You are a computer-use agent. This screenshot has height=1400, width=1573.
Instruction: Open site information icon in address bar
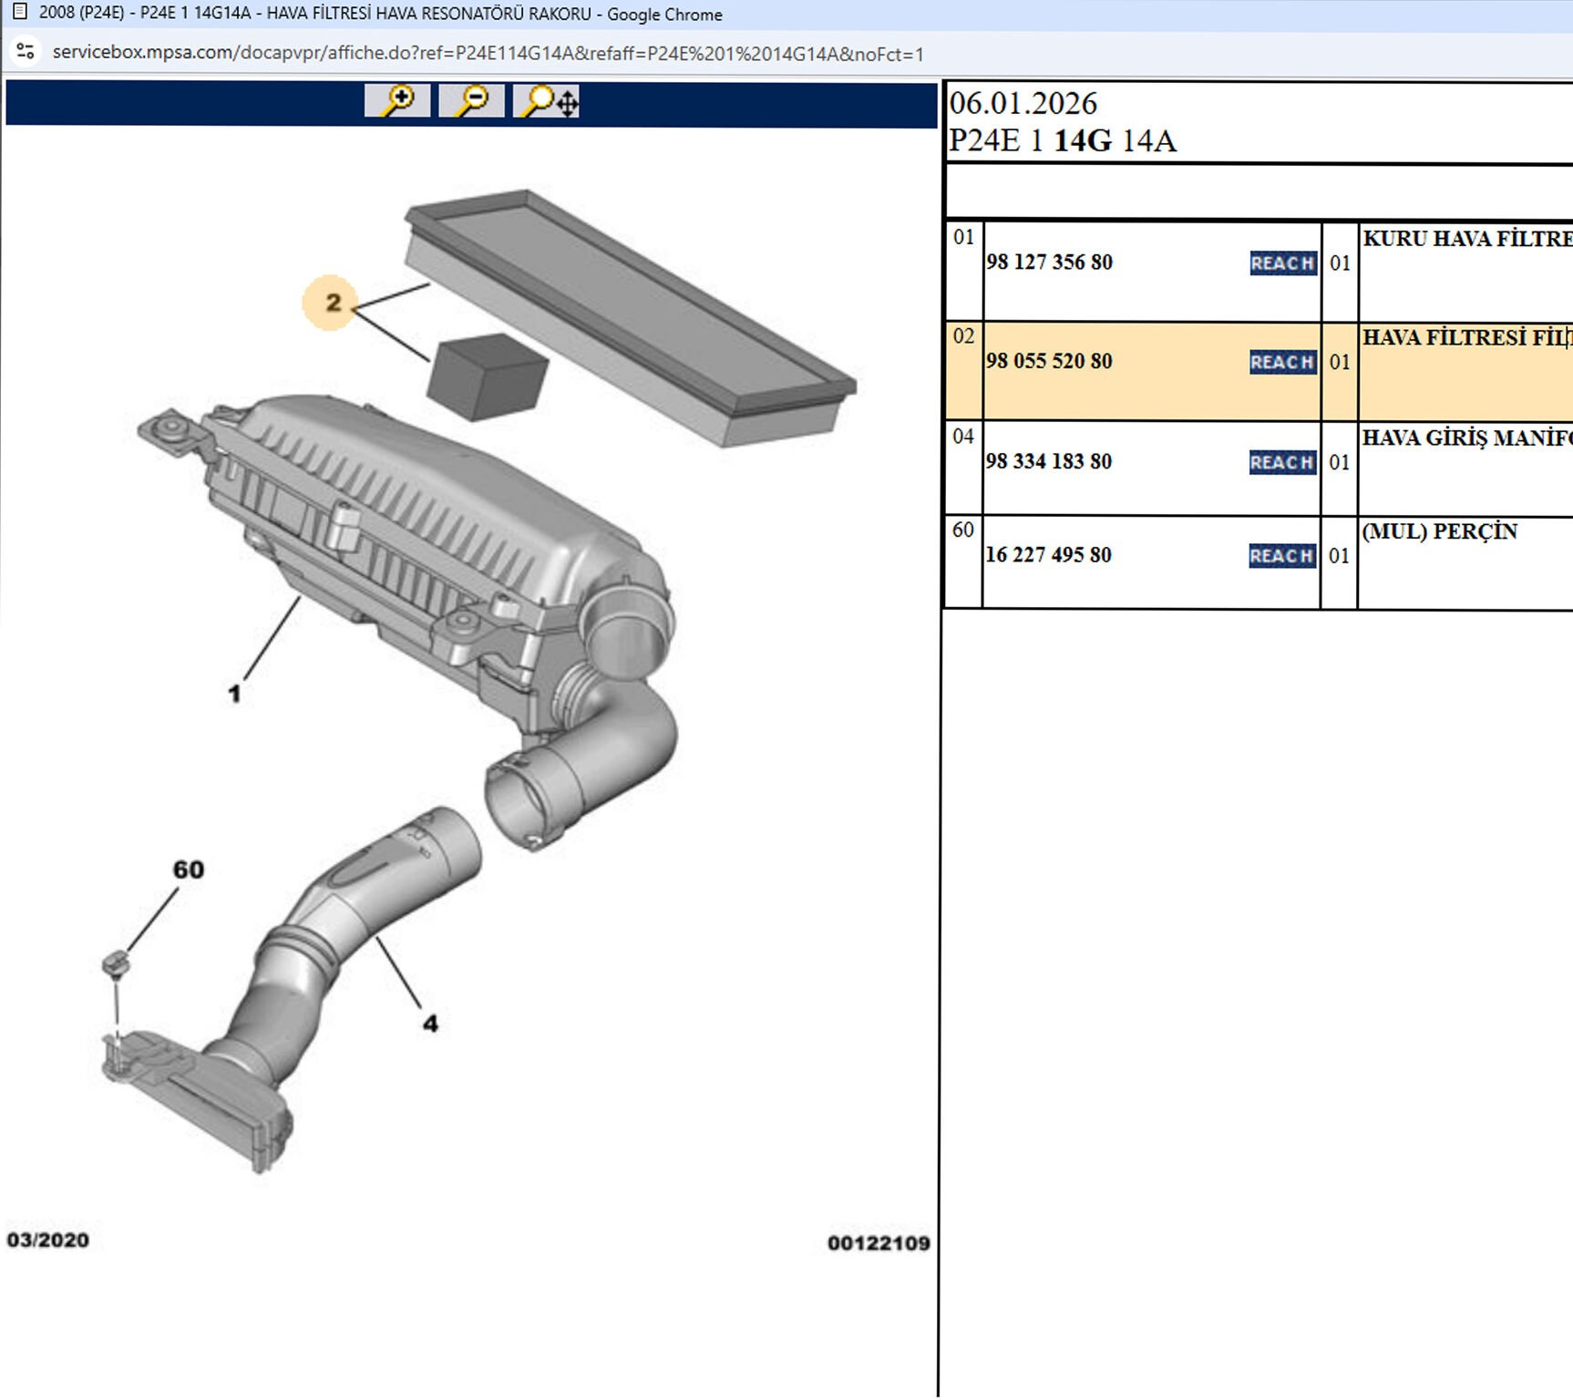(x=26, y=52)
